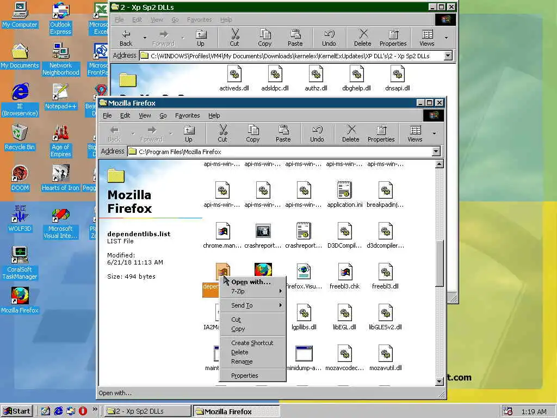Expand the Send To submenu in the context menu
Image resolution: width=557 pixels, height=418 pixels.
(252, 305)
